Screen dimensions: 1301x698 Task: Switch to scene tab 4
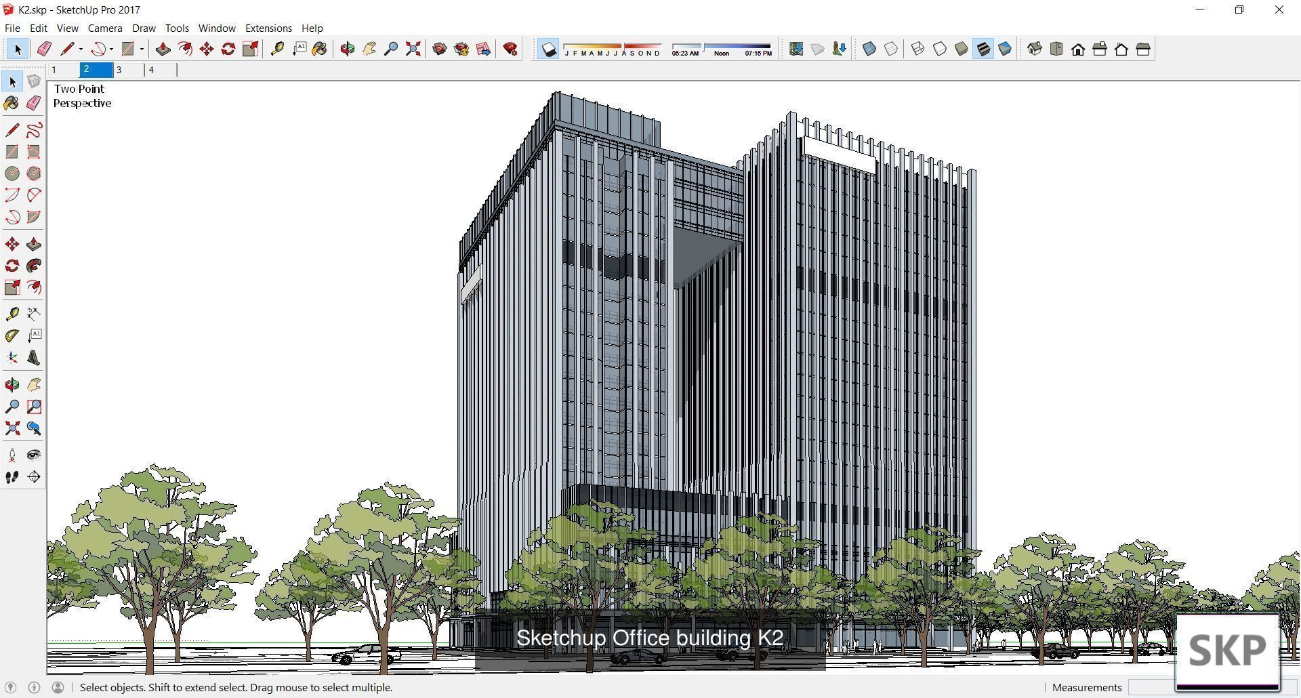pyautogui.click(x=161, y=70)
